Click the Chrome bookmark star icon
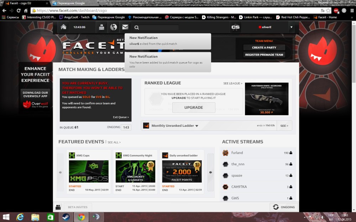The height and width of the screenshot is (222, 356). click(328, 11)
